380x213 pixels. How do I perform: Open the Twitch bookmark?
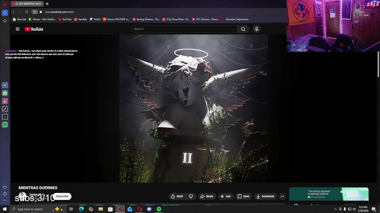pyautogui.click(x=95, y=19)
